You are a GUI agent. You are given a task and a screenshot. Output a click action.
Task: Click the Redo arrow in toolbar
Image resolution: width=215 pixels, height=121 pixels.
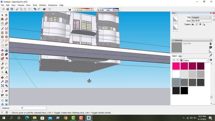pyautogui.click(x=39, y=9)
